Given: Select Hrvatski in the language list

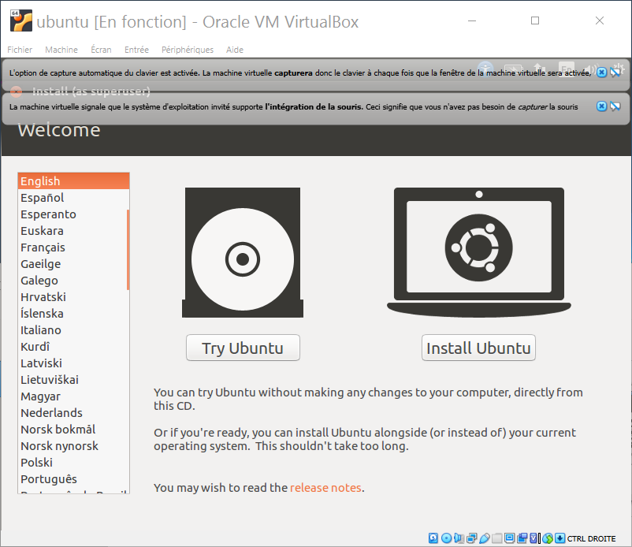Looking at the screenshot, I should [73, 296].
